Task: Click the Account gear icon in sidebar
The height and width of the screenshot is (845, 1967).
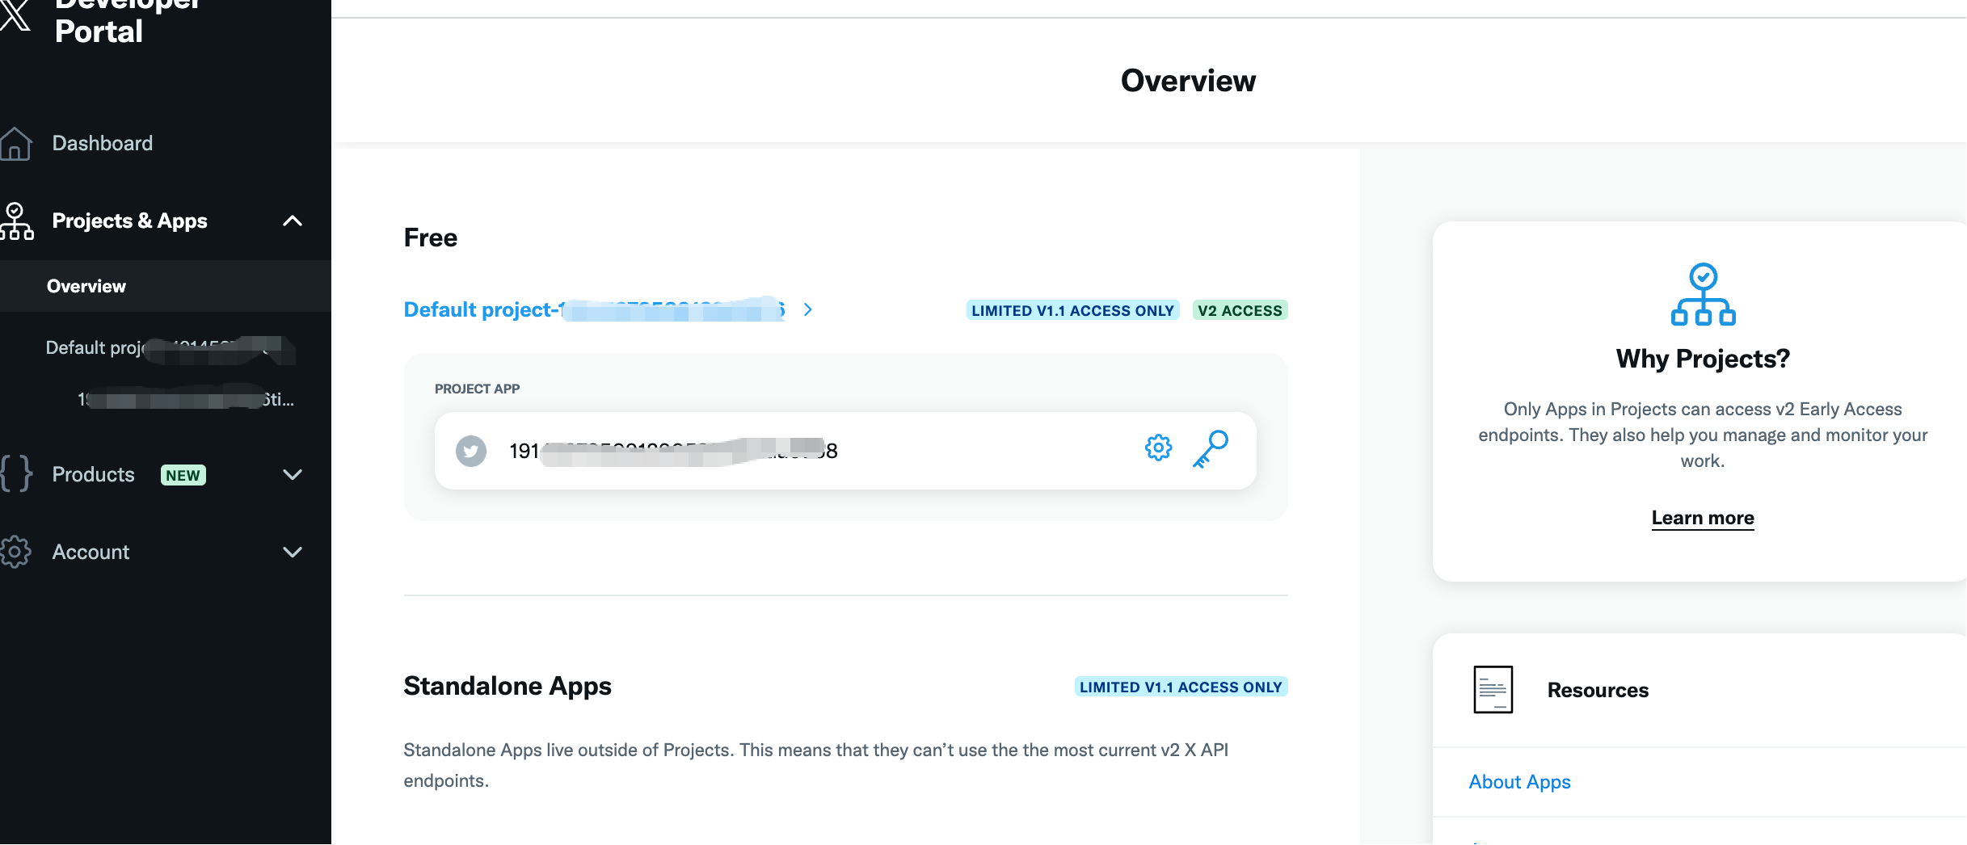Action: 15,552
